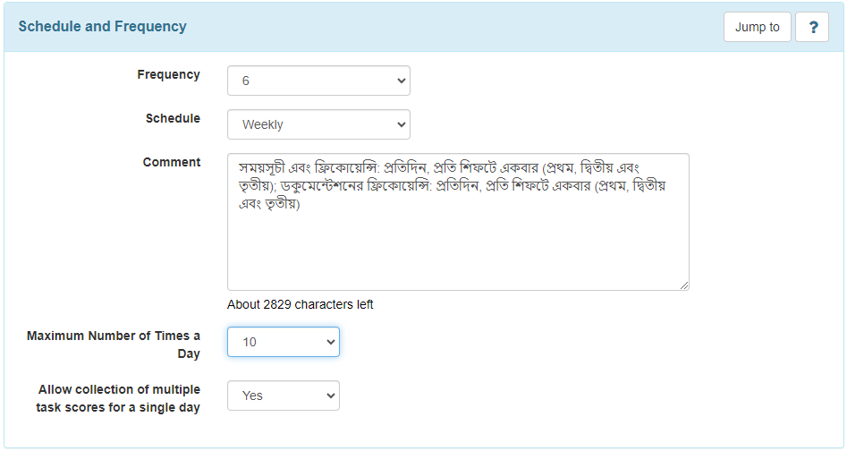This screenshot has height=451, width=847.
Task: Open the Frequency dropdown showing 6
Action: click(318, 81)
